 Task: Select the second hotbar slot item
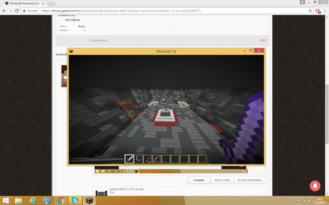coord(139,159)
